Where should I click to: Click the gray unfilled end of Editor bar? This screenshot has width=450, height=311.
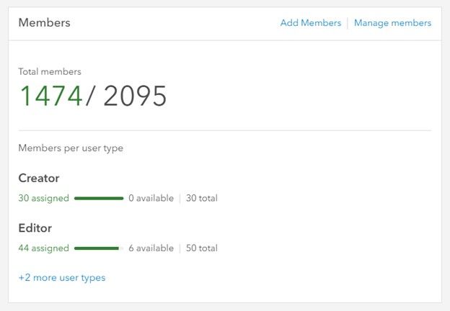tap(121, 248)
